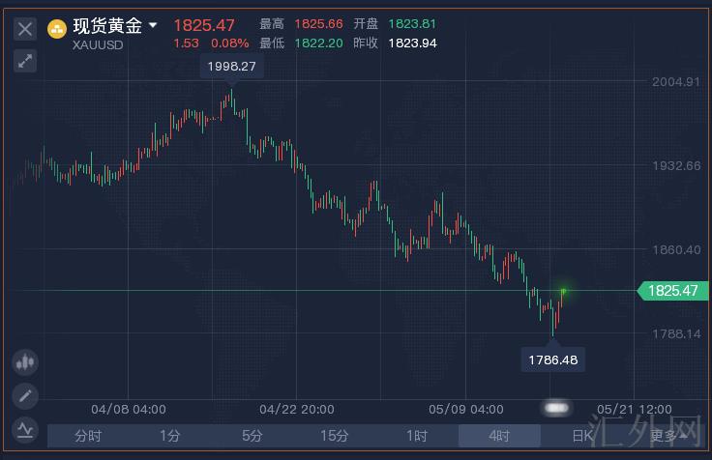
Task: Choose the 1时 hourly timeframe
Action: point(417,436)
